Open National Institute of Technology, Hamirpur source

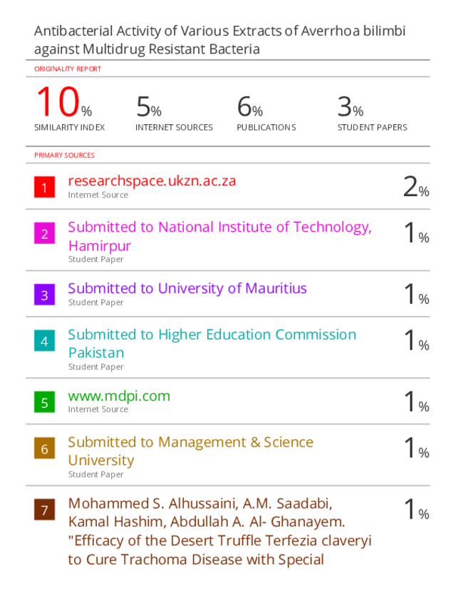219,236
